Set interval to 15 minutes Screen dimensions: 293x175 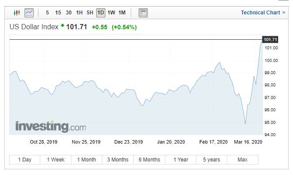(x=58, y=13)
